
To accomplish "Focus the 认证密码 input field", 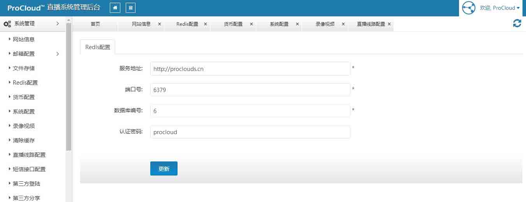I will [x=250, y=132].
